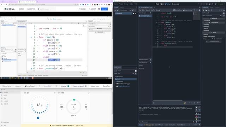Viewport: 226px width, 127px height.
Task: Attach script icon in Scene dock toolbar
Action: click(133, 10)
